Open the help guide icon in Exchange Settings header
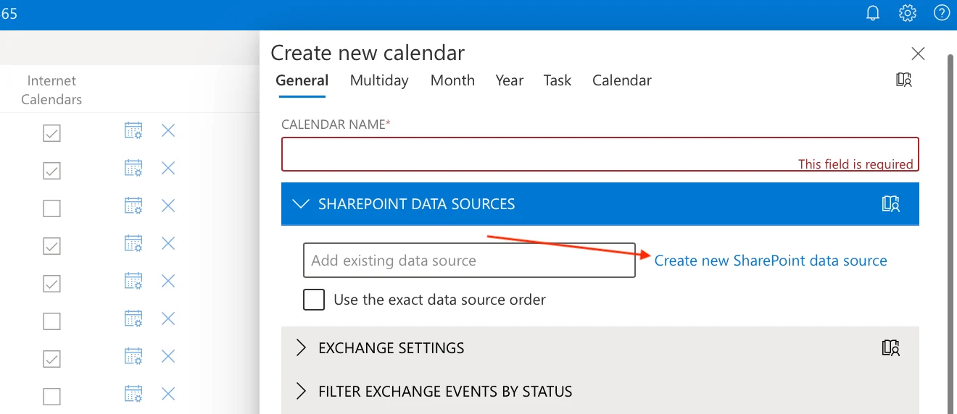 coord(891,347)
